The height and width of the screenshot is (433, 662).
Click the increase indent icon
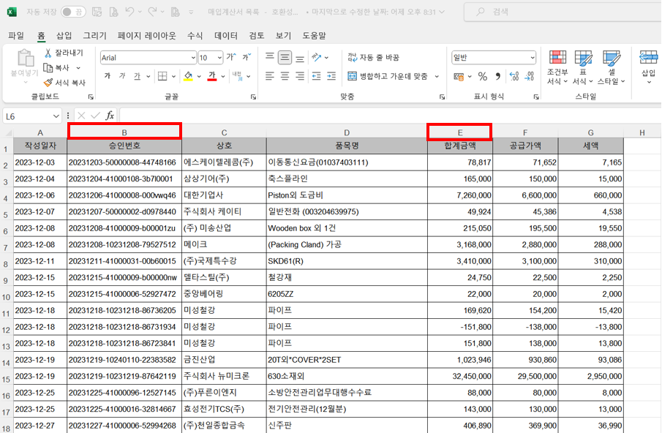331,76
